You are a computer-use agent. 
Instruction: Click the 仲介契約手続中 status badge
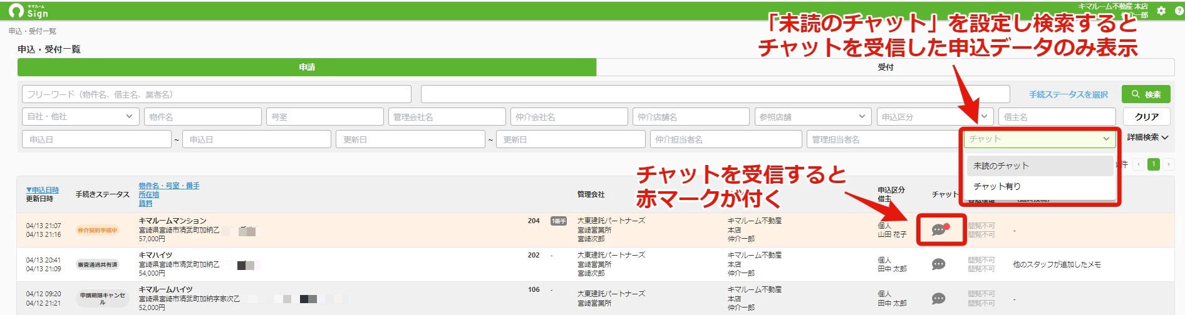tap(97, 230)
